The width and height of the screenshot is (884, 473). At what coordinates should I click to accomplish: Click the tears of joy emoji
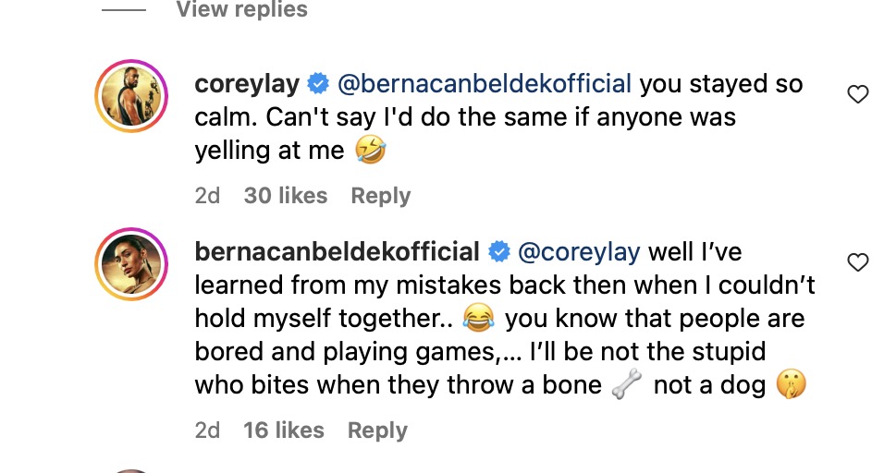point(478,320)
